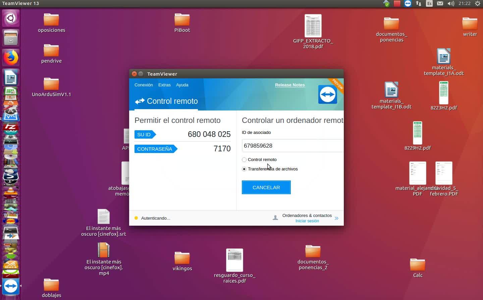Open the Ayuda menu
This screenshot has height=300, width=483.
pos(182,85)
